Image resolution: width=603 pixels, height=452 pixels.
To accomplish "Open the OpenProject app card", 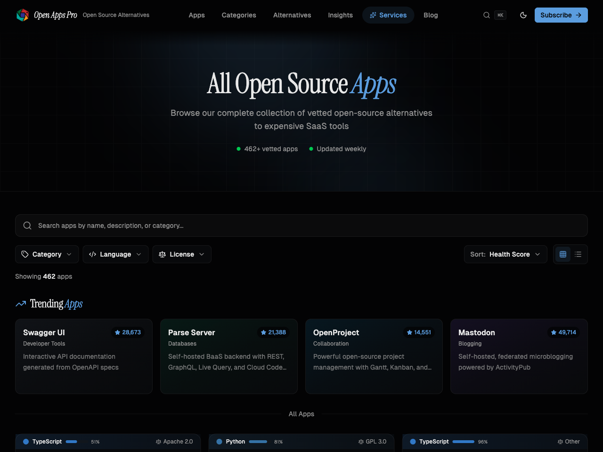I will coord(374,356).
